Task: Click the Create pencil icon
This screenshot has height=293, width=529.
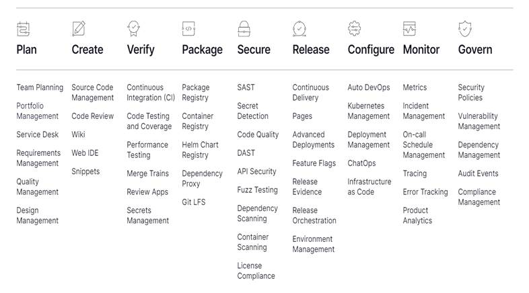Action: coord(79,29)
